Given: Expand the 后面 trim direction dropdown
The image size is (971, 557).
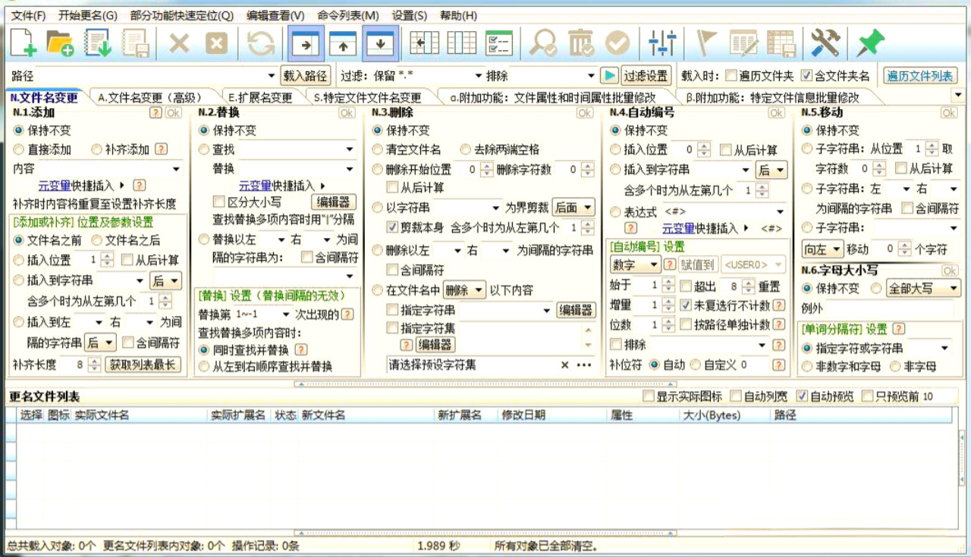Looking at the screenshot, I should point(573,208).
